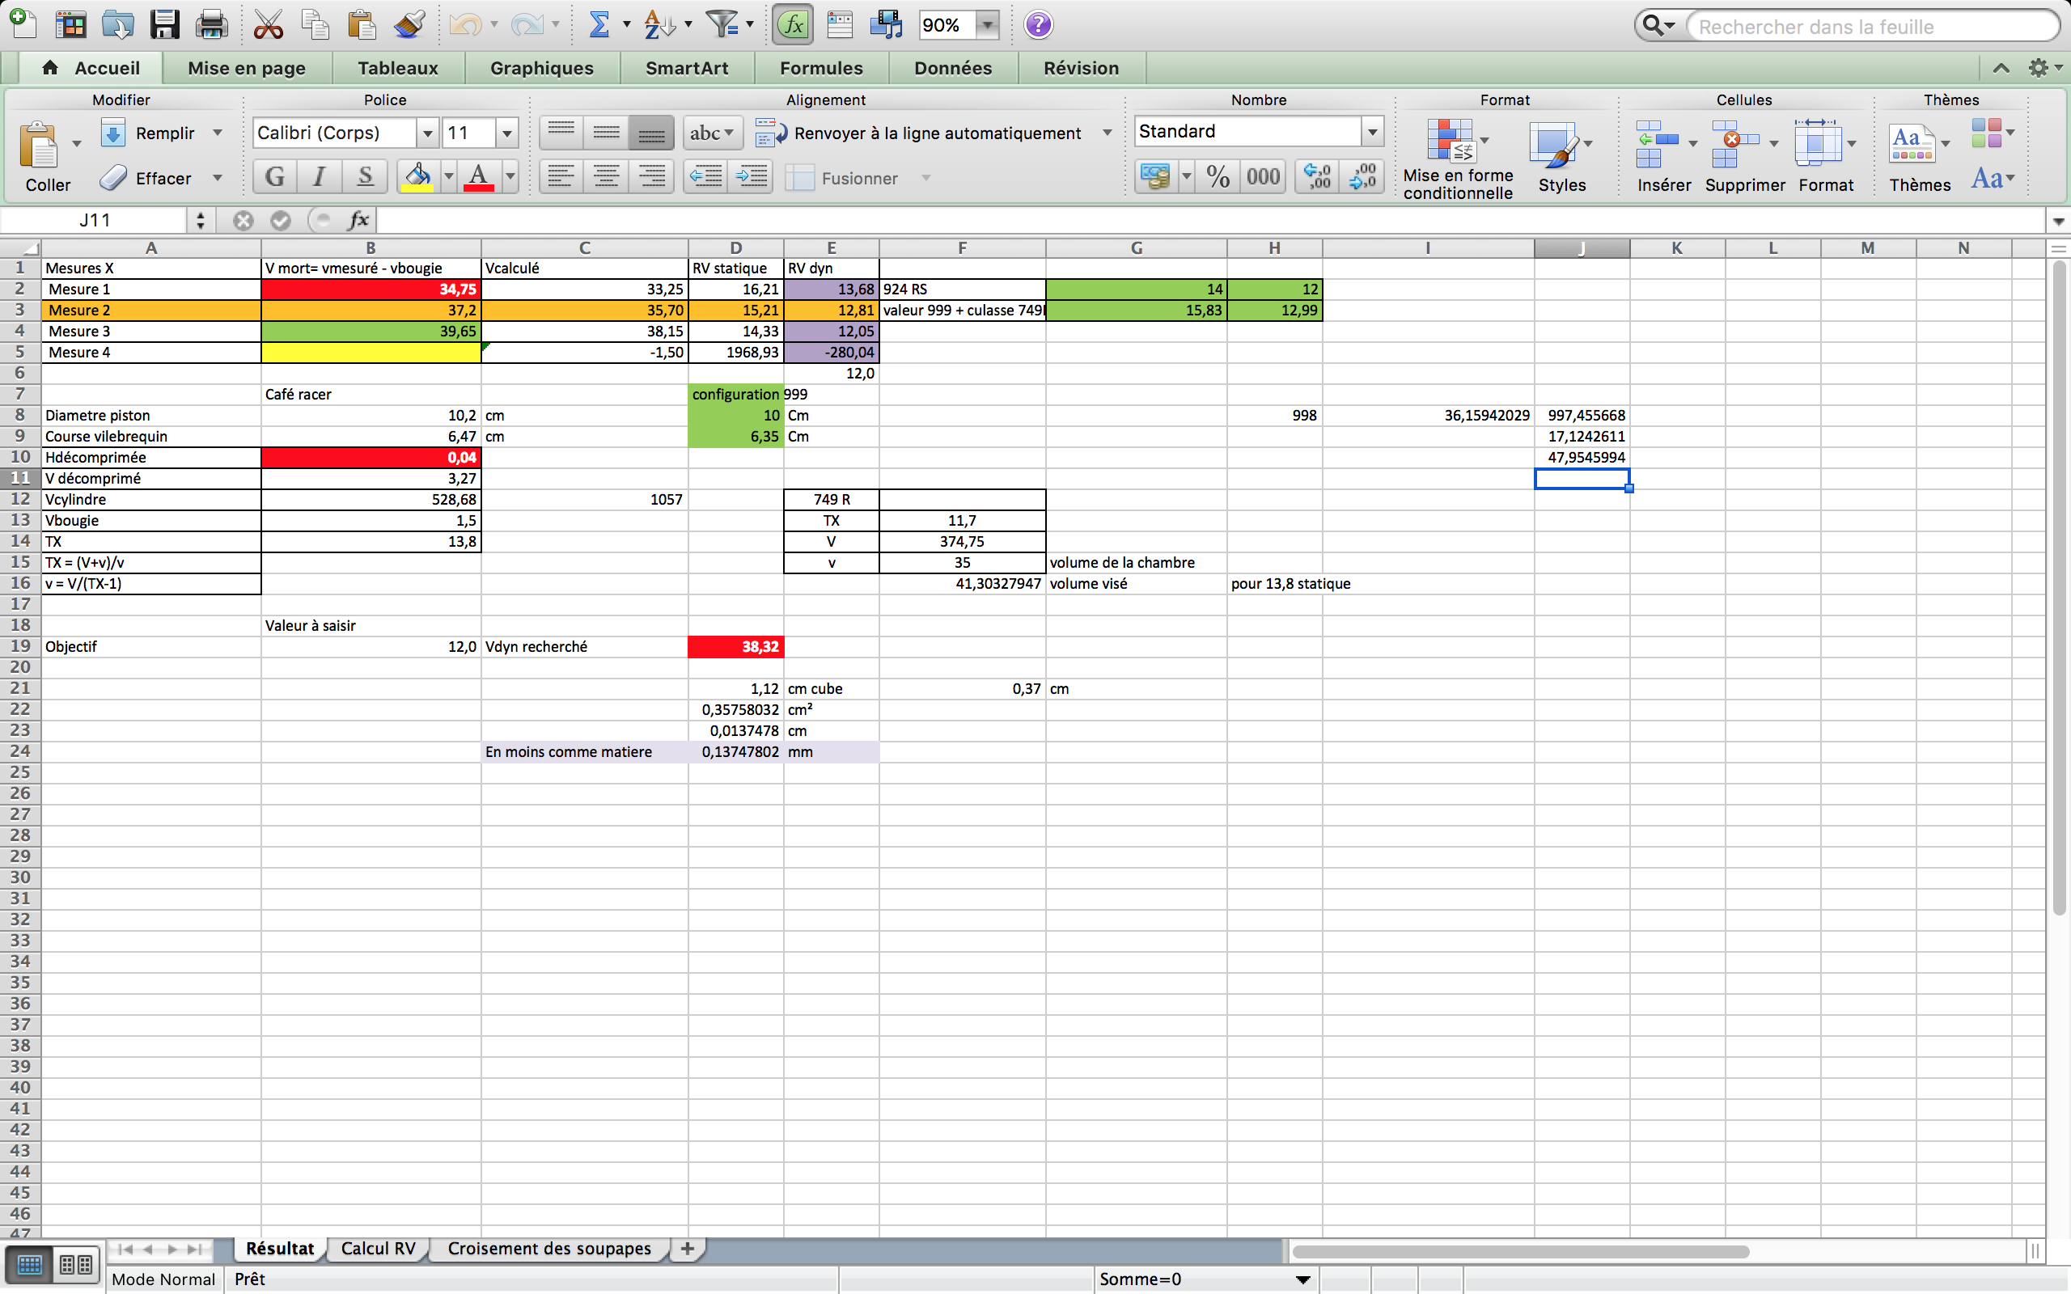Click the Format Painter brush icon
2071x1294 pixels.
[410, 25]
